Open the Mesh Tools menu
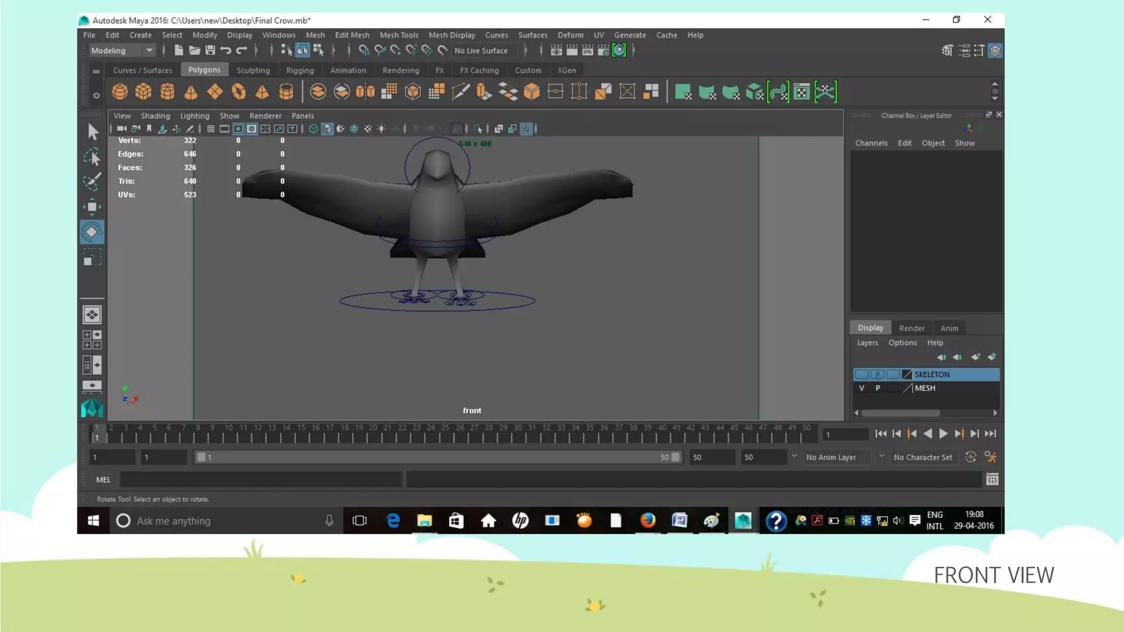Screen dimensions: 1124x632 (398, 35)
